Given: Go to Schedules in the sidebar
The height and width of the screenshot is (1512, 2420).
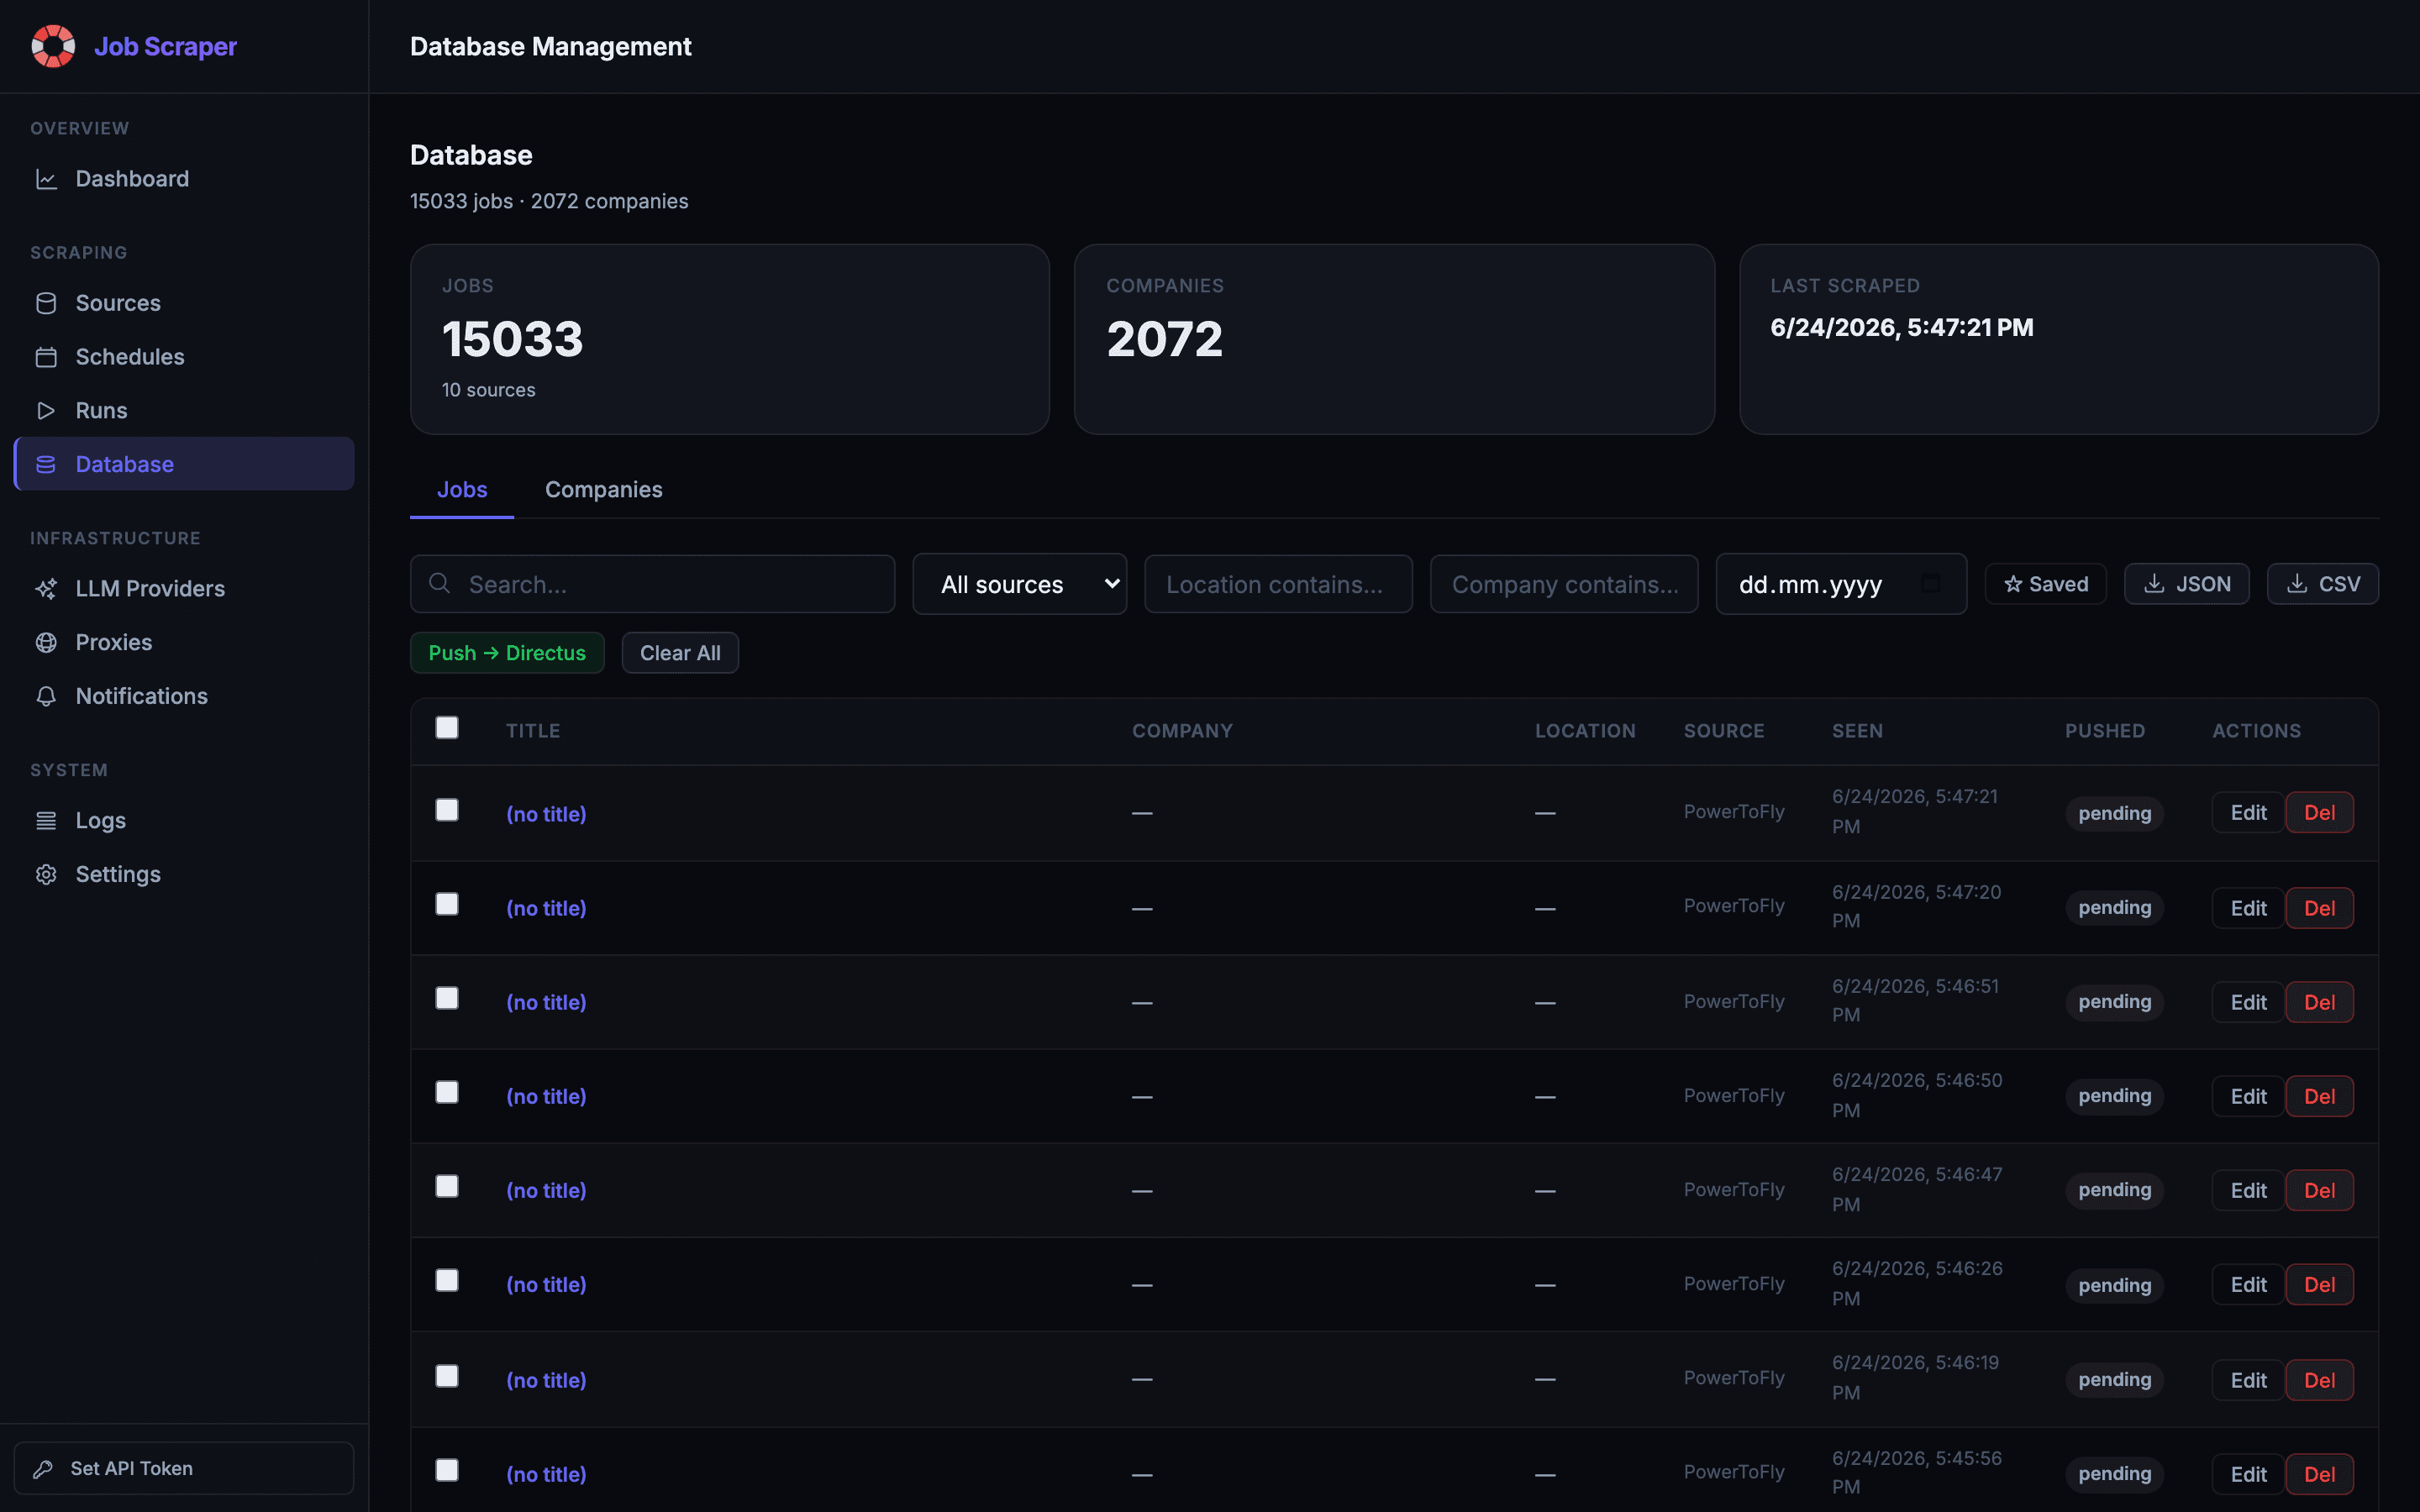Looking at the screenshot, I should click(x=184, y=357).
